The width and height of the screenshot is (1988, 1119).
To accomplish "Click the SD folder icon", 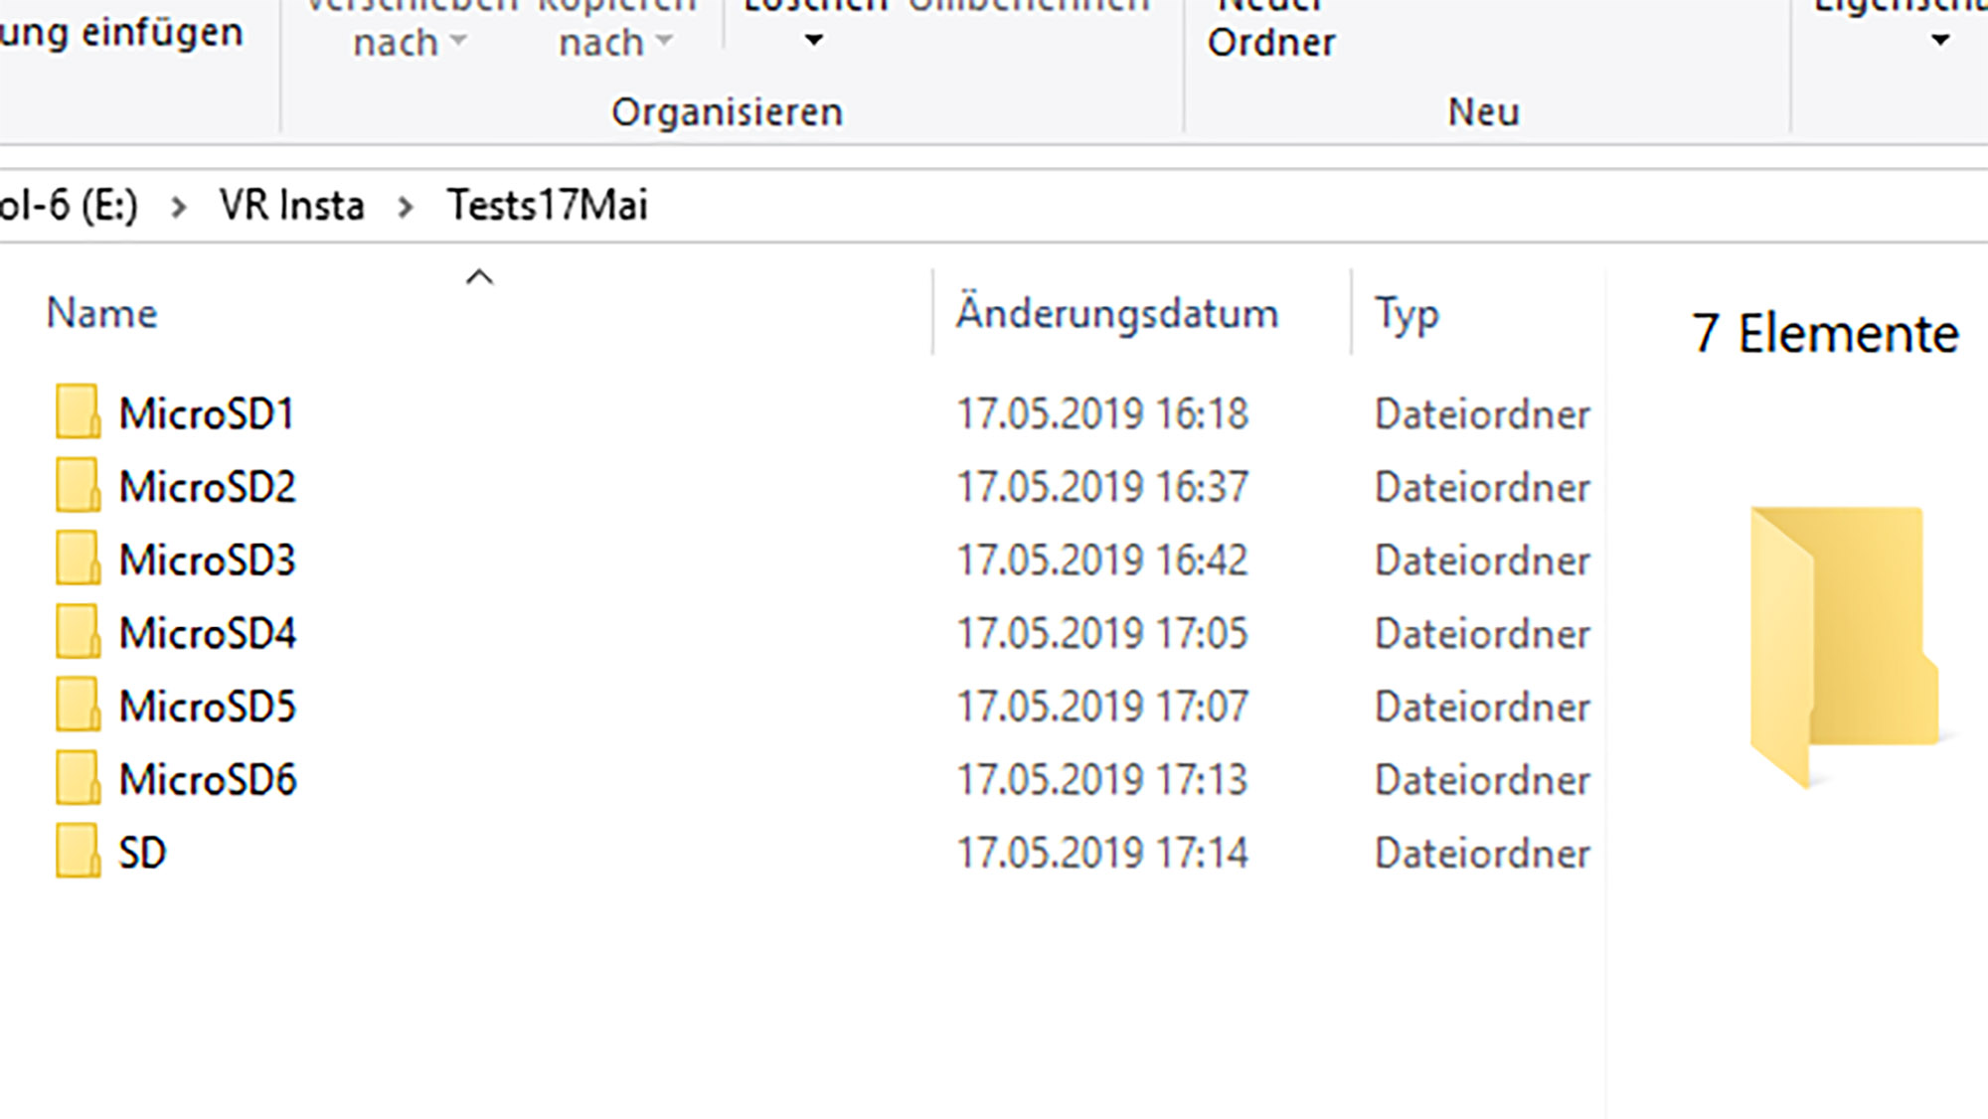I will click(78, 853).
